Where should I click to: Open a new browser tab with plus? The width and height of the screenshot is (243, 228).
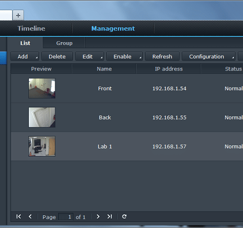pyautogui.click(x=18, y=15)
